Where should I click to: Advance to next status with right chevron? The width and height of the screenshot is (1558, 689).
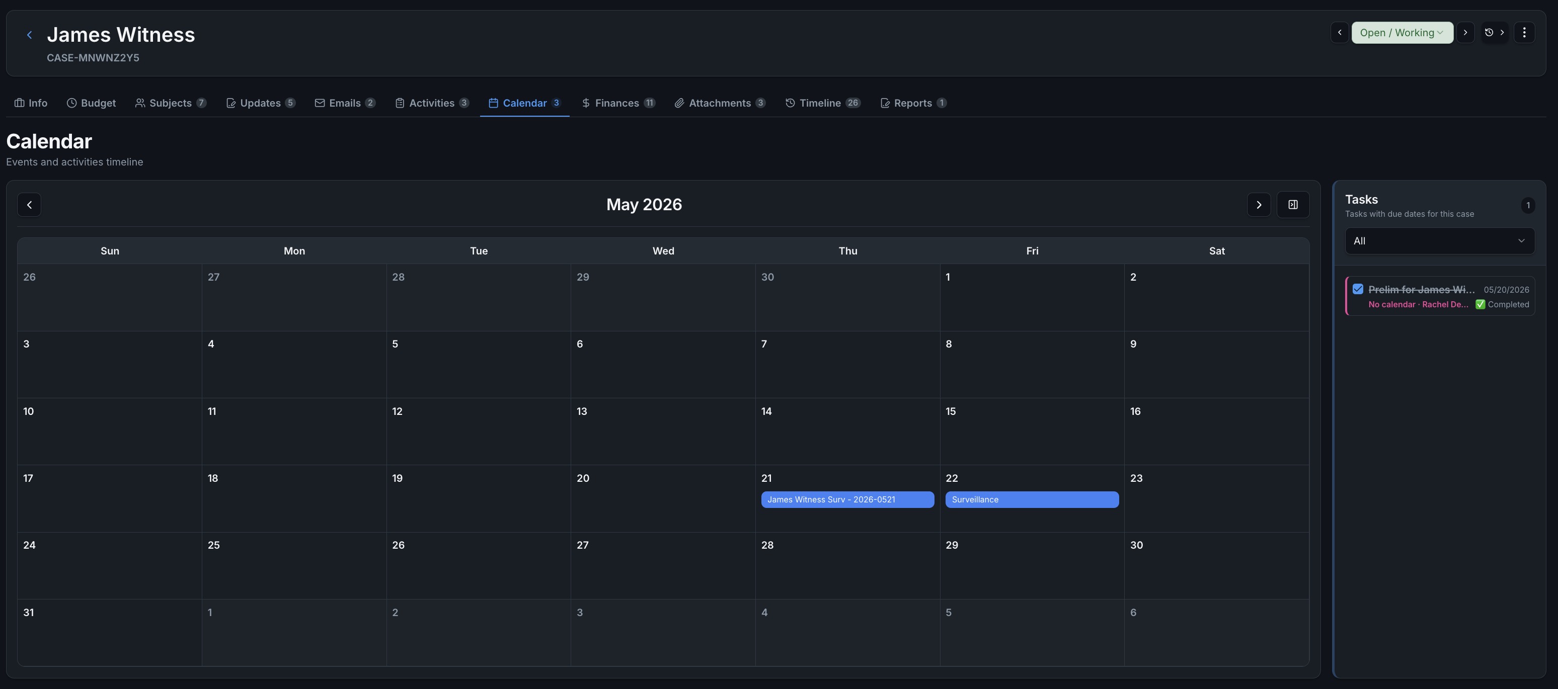coord(1465,33)
